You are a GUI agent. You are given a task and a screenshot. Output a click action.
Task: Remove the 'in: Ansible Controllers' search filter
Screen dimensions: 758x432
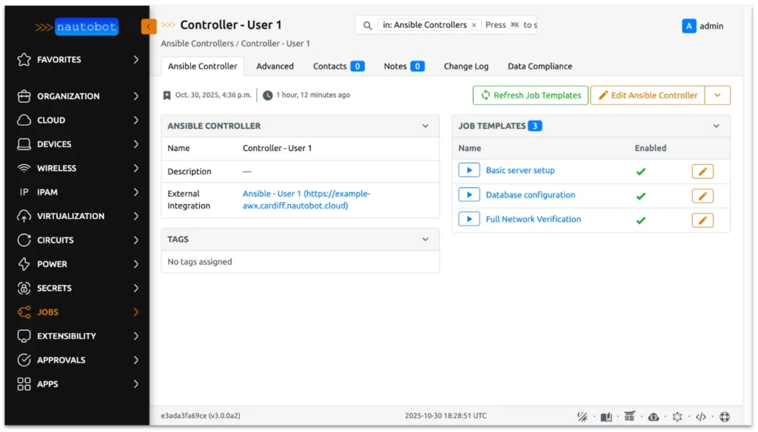pos(474,25)
